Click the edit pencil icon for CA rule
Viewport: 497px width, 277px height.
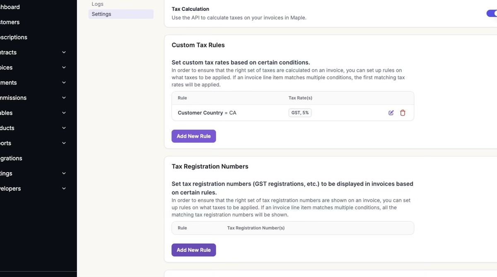click(x=391, y=113)
